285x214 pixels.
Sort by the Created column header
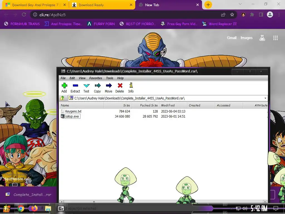[201, 105]
